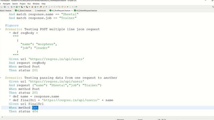Switch to the A4_DeleteRequest.feature tab
Screen dimensions: 214x120
pyautogui.click(x=86, y=10)
